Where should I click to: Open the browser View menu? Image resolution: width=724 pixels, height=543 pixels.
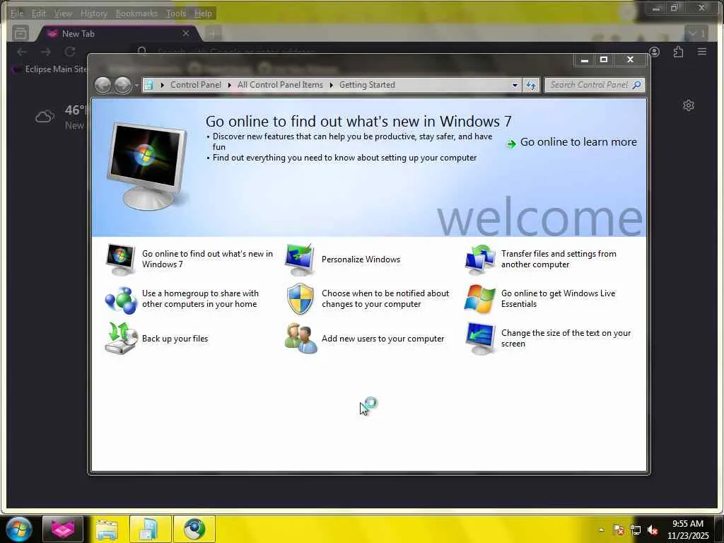(63, 13)
